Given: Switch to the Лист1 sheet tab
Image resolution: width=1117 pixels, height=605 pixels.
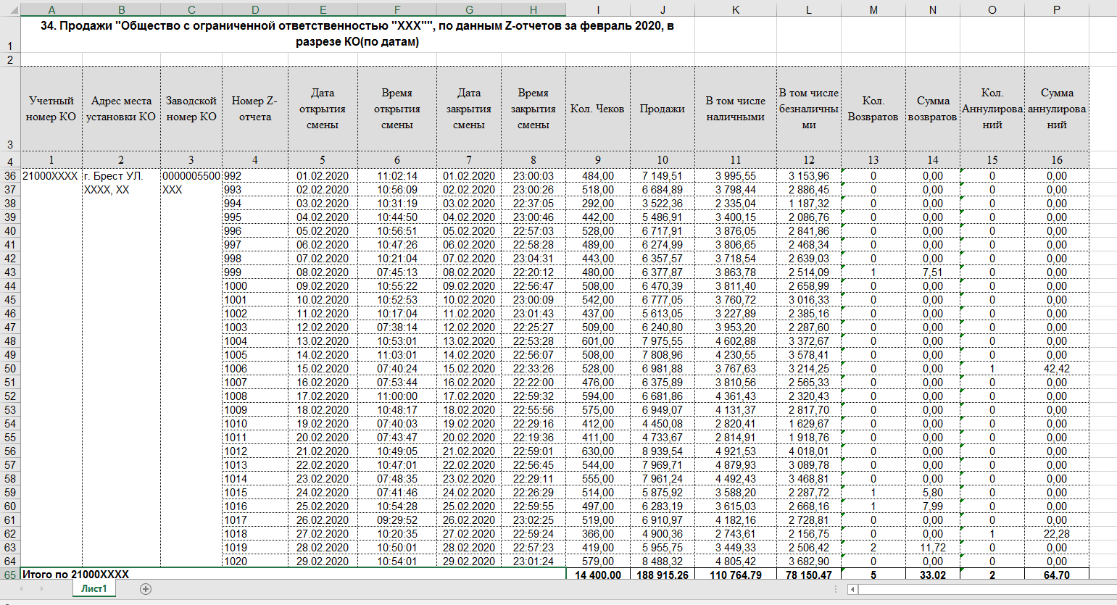Looking at the screenshot, I should [94, 588].
